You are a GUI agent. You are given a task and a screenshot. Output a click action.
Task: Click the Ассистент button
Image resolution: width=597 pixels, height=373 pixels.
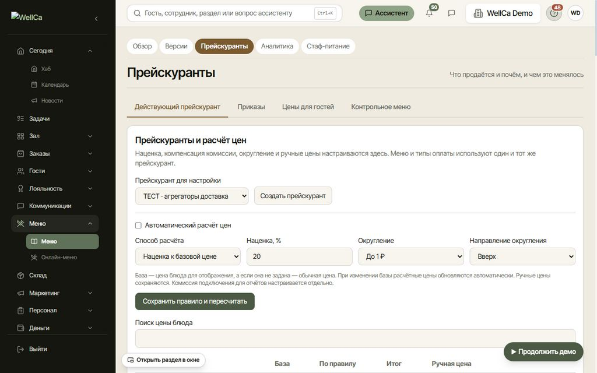(x=387, y=13)
